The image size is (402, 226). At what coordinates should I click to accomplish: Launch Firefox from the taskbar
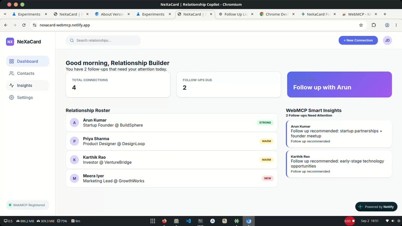pyautogui.click(x=164, y=221)
